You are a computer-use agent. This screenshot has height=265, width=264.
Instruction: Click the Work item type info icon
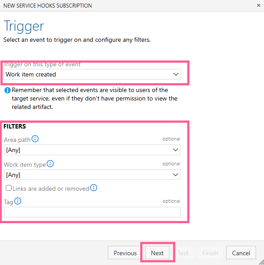point(50,164)
